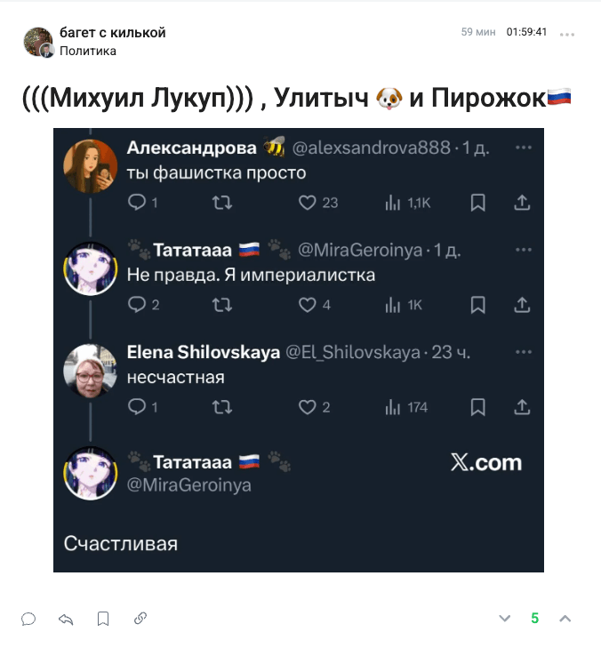Open the Политика category

(88, 51)
